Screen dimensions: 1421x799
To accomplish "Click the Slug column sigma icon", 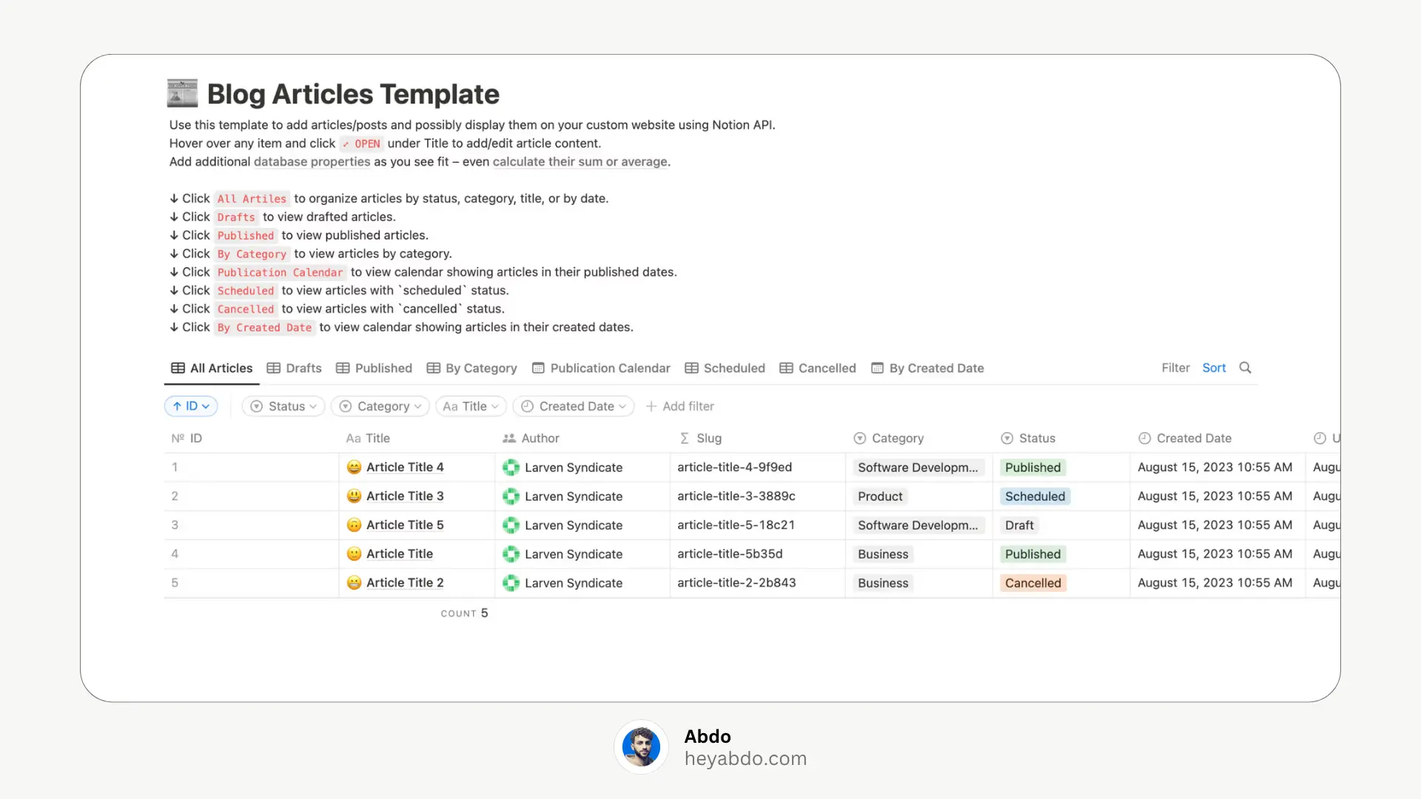I will 685,438.
